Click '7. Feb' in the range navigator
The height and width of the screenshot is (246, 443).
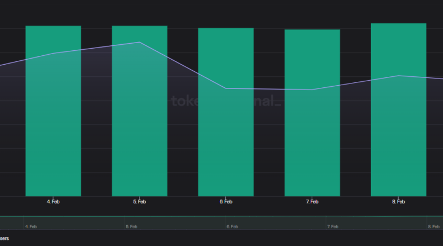pos(333,227)
